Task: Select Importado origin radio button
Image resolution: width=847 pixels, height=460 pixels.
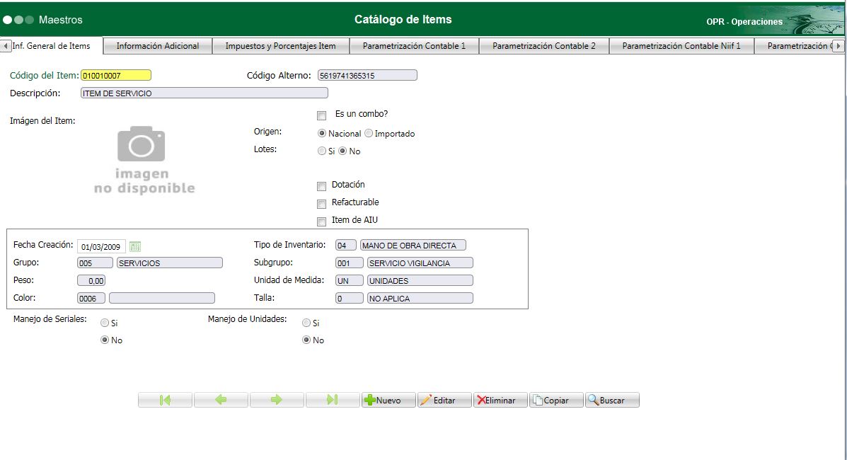Action: pyautogui.click(x=369, y=134)
